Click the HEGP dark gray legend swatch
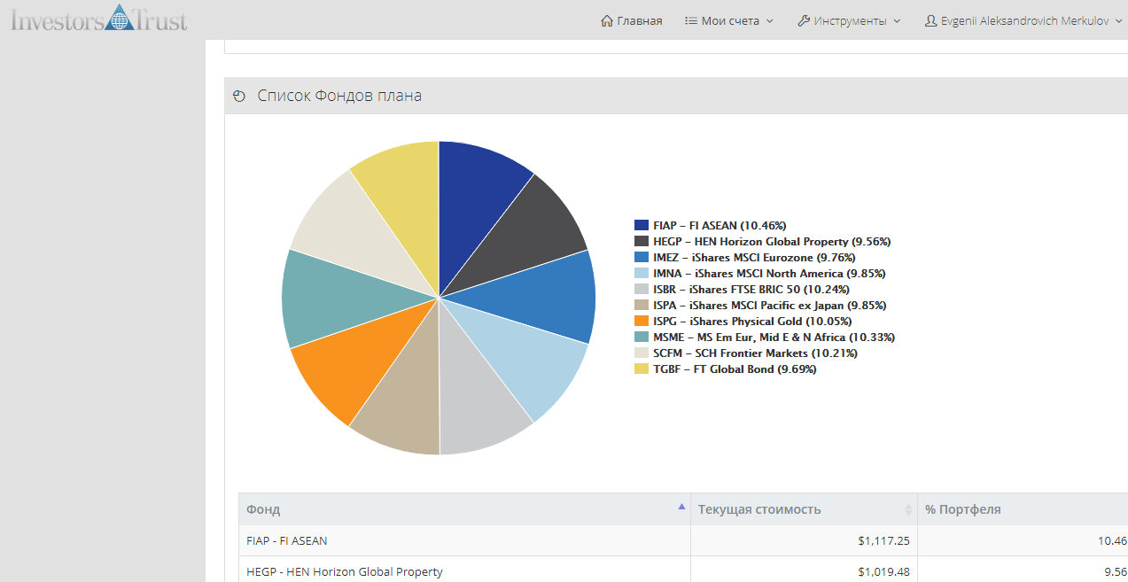The image size is (1128, 582). point(642,242)
